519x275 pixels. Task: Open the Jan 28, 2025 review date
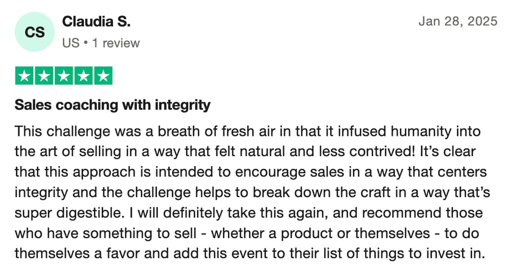(x=458, y=21)
